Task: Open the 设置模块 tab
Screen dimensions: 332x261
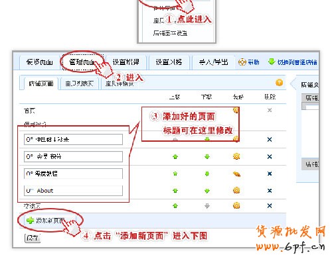Action: pyautogui.click(x=125, y=62)
